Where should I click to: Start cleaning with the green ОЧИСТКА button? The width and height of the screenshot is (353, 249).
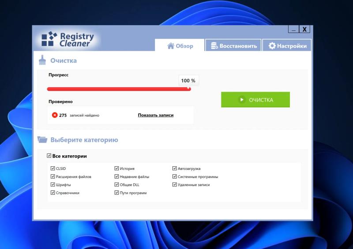(x=255, y=99)
